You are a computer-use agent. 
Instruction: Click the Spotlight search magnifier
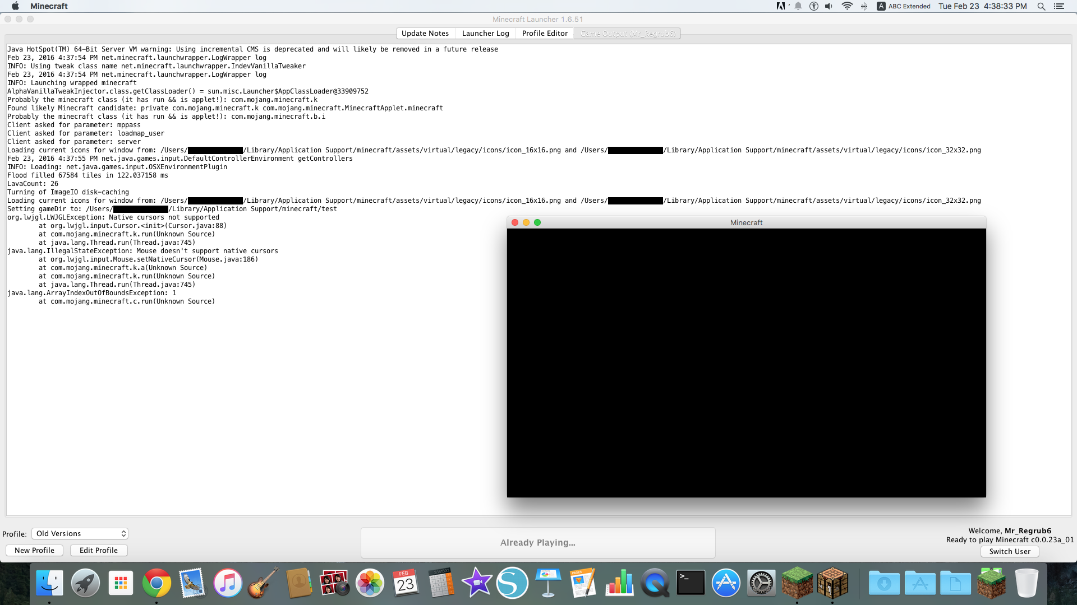coord(1041,6)
